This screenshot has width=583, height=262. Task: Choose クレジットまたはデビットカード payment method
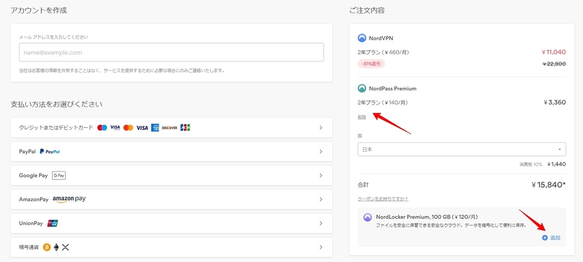[x=56, y=128]
